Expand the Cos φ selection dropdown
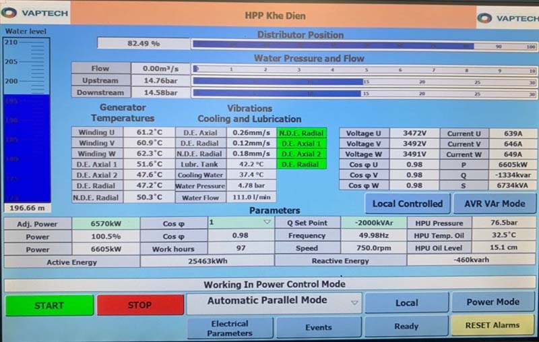Viewport: 539px width, 342px height. point(240,223)
